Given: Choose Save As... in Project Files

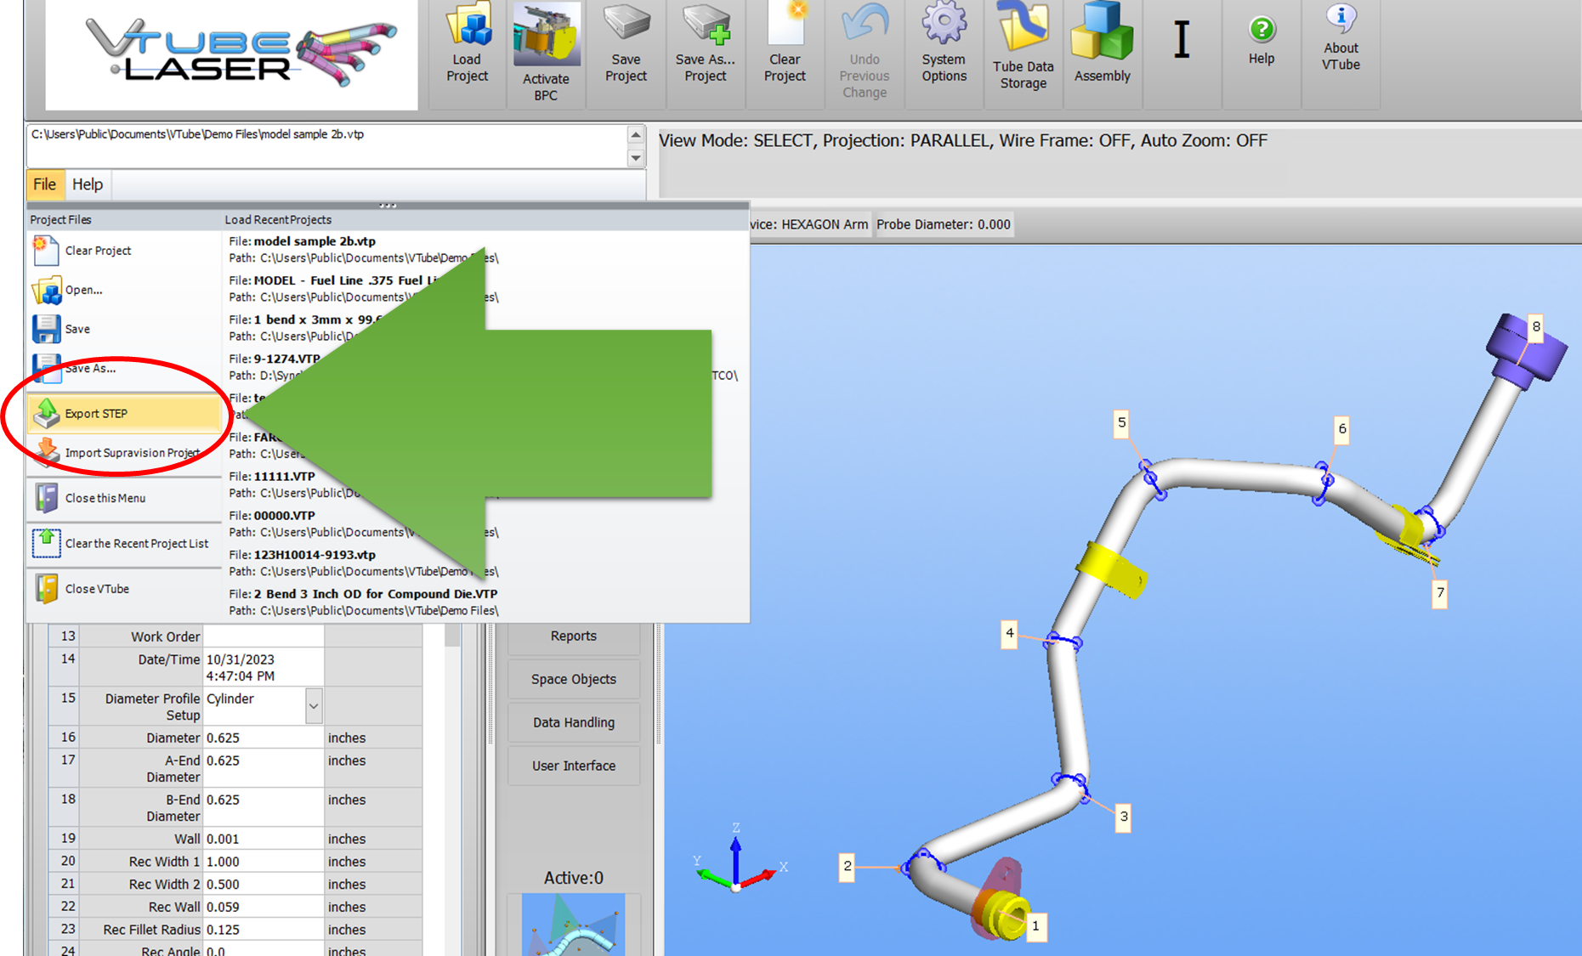Looking at the screenshot, I should click(125, 368).
